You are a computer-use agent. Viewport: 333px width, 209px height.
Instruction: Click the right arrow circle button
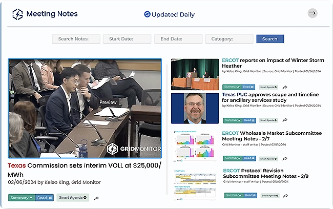coord(313,13)
